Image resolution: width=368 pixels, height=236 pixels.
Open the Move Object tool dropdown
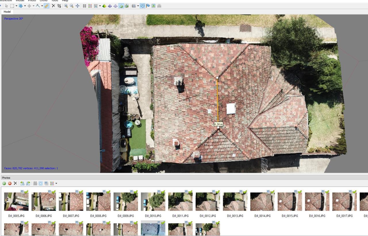(33, 6)
